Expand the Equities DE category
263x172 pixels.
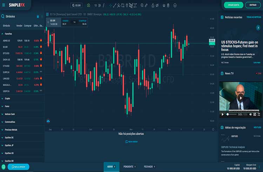click(2, 138)
